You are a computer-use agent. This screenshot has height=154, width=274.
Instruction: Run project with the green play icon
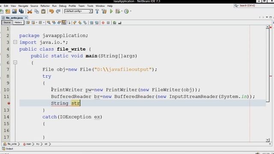tap(111, 12)
